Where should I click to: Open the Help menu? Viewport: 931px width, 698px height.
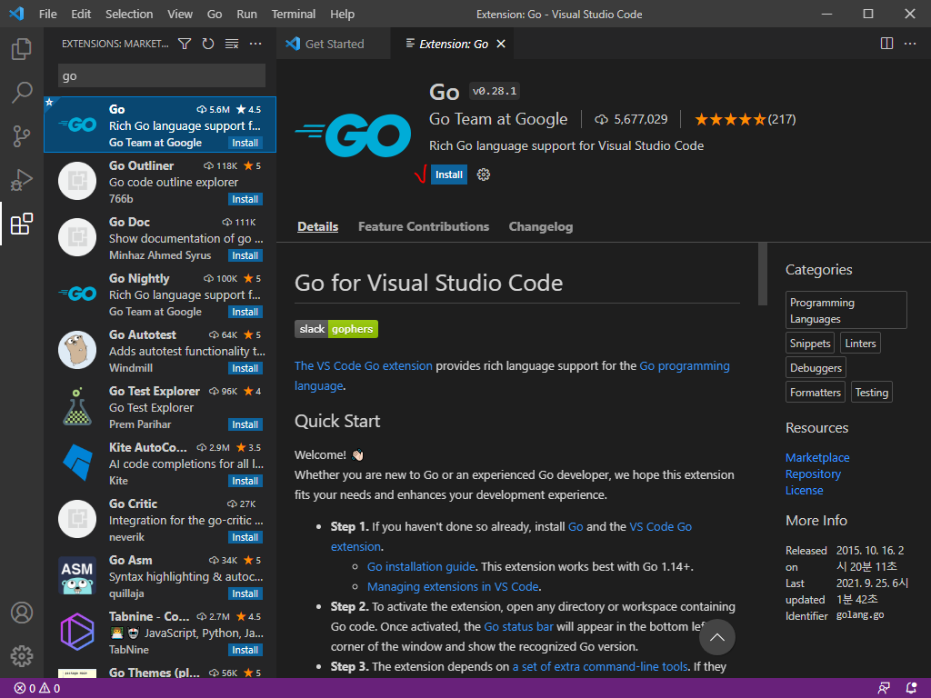[342, 14]
